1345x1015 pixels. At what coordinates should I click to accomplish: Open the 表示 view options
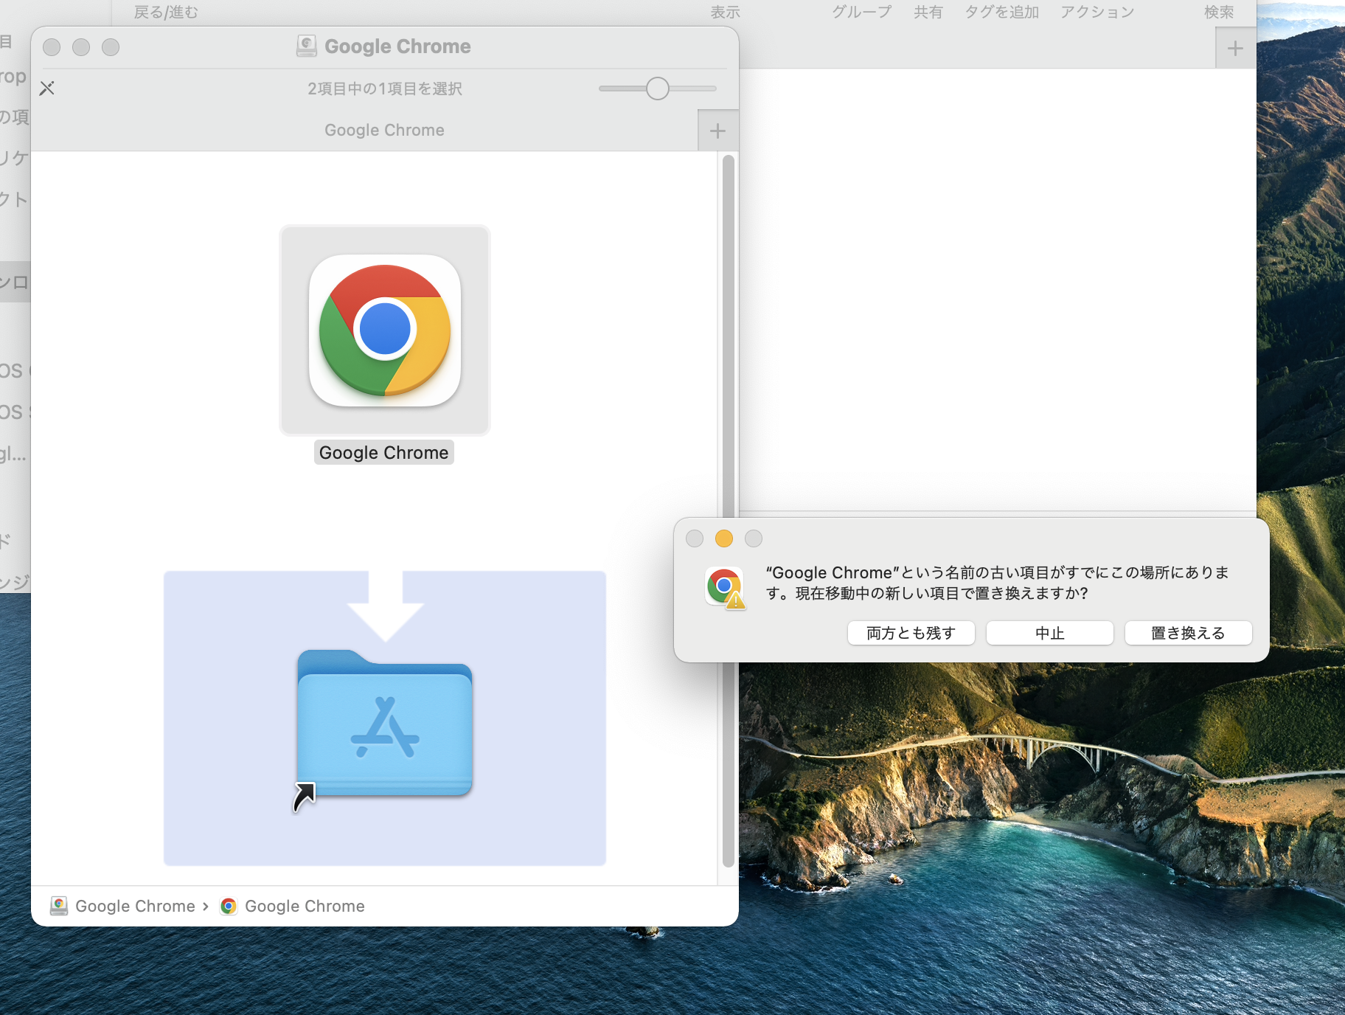click(x=724, y=12)
